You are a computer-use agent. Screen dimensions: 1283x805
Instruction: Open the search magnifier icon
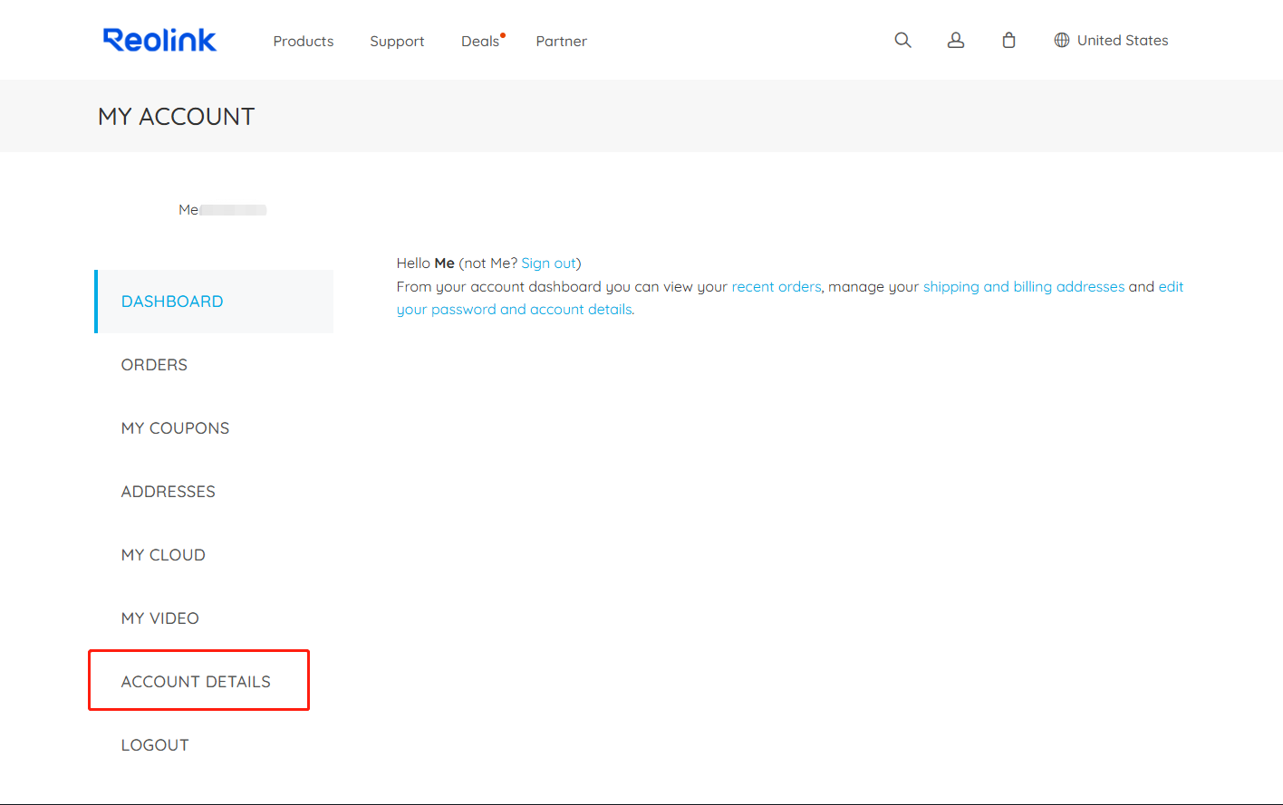point(902,40)
